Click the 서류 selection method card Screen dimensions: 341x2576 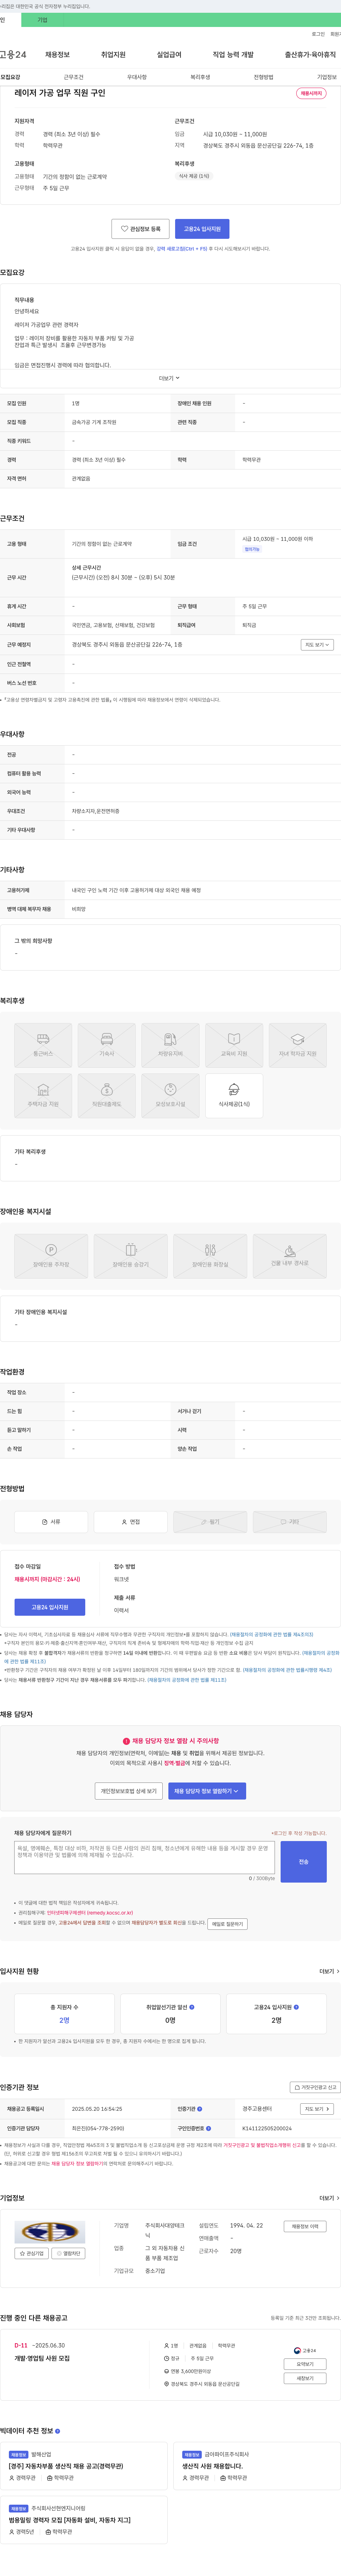pos(51,1522)
